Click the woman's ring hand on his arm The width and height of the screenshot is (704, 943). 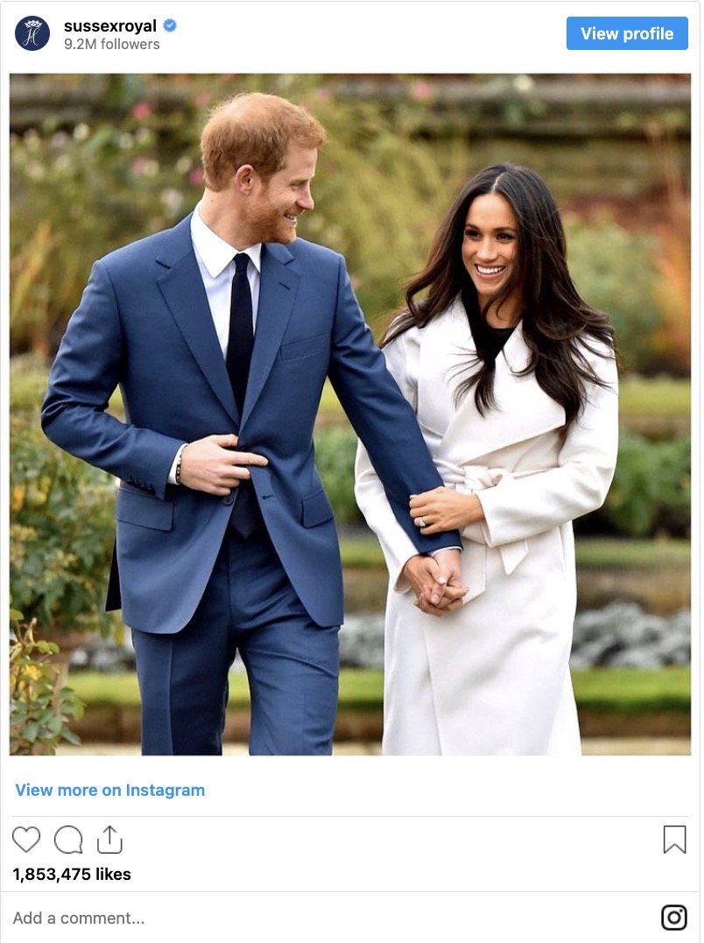(446, 511)
